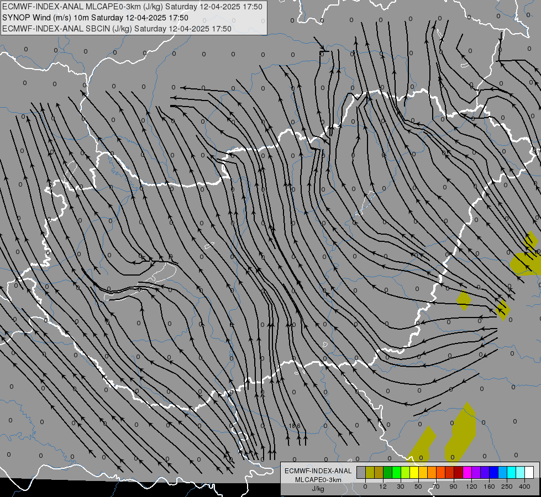Click the sky blue swatch left of the 250 tick

pyautogui.click(x=503, y=473)
